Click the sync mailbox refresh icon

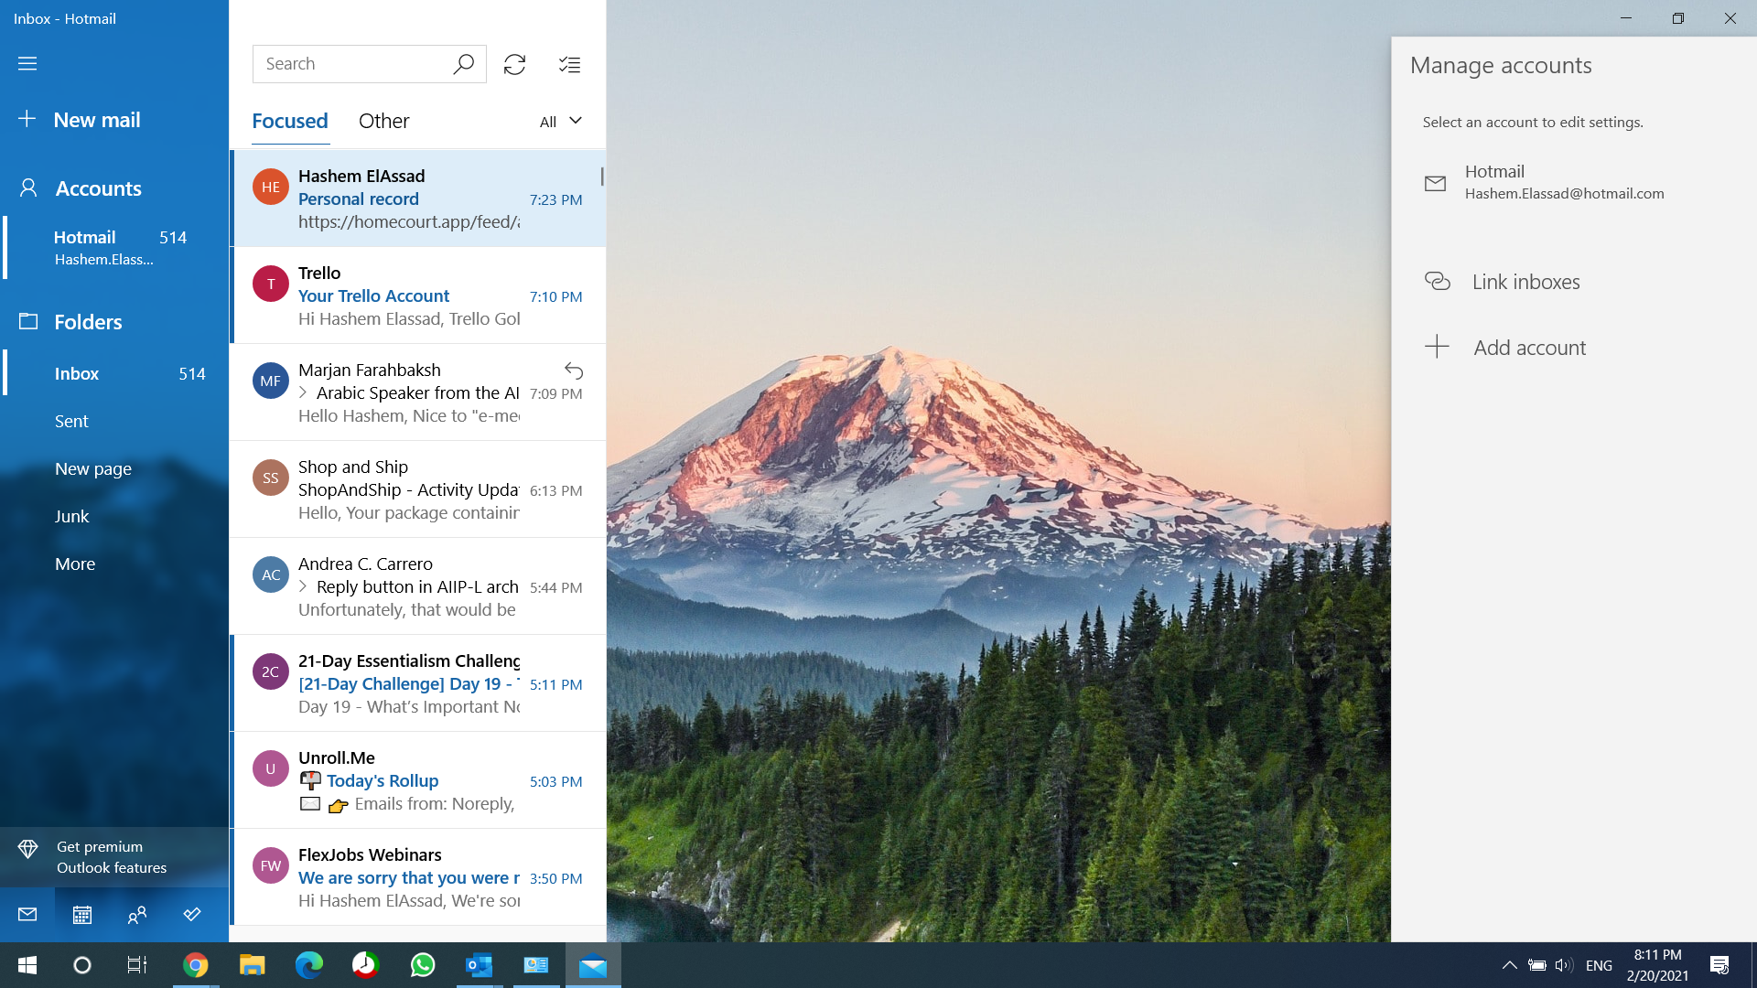[514, 64]
